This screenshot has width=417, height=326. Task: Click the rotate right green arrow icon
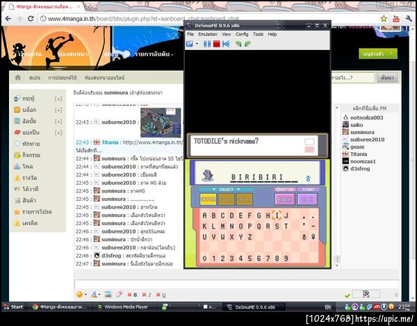[247, 44]
